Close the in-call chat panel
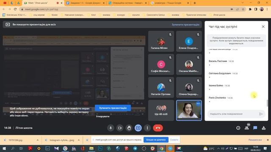The height and width of the screenshot is (152, 271). 263,27
